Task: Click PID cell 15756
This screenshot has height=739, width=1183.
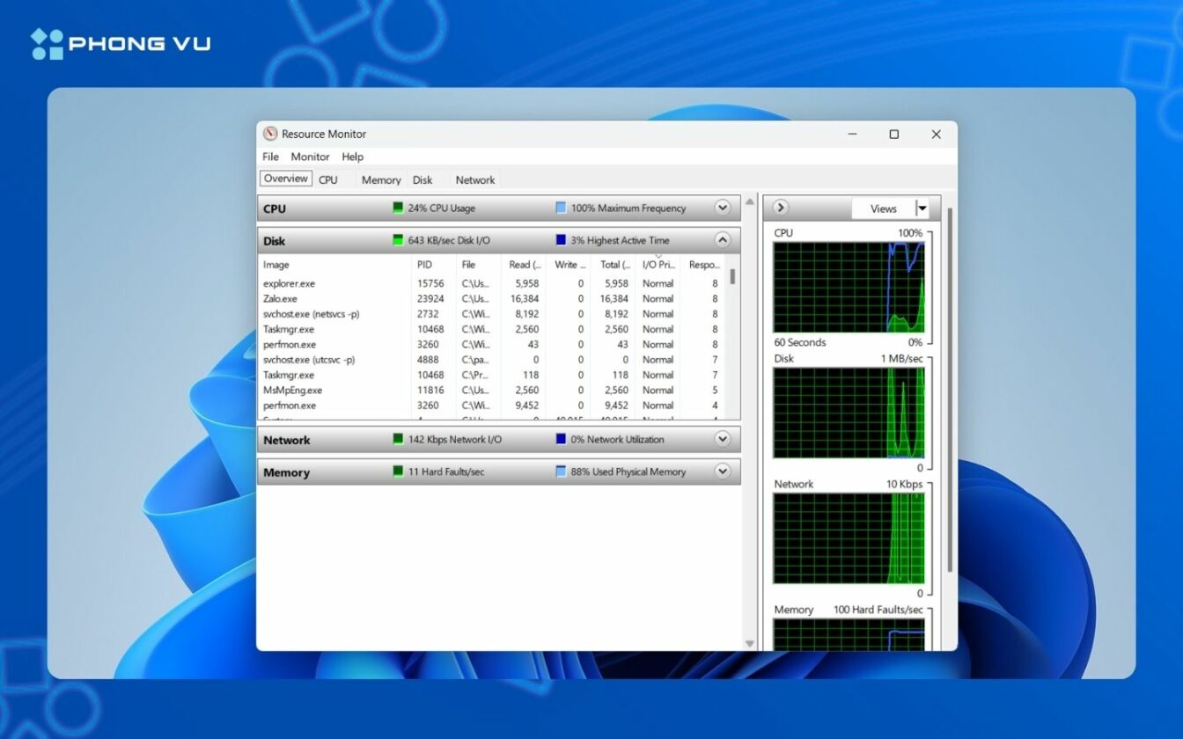Action: [430, 283]
